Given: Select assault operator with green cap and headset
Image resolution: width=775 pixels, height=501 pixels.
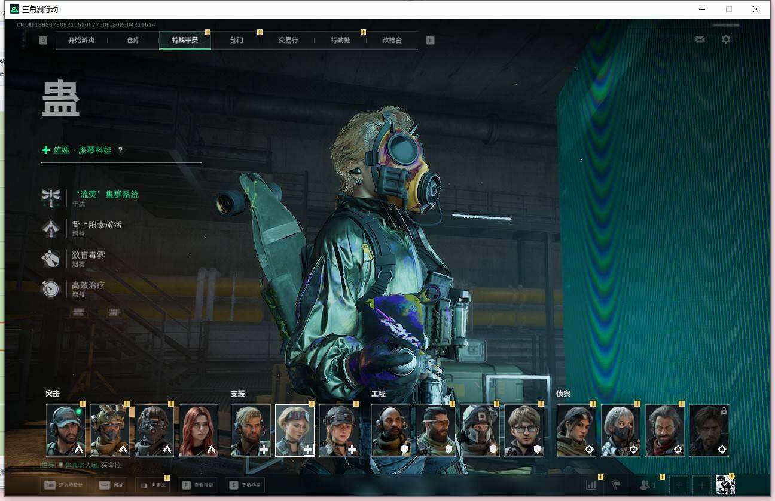Looking at the screenshot, I should (66, 431).
